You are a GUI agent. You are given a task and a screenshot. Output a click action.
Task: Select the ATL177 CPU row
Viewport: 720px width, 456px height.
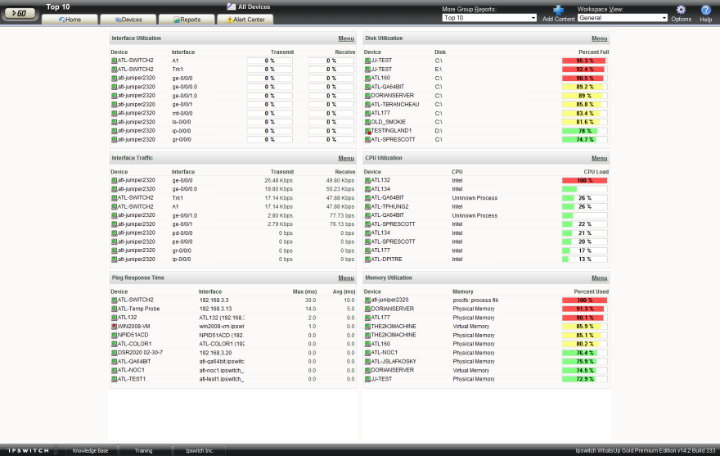[x=486, y=251]
